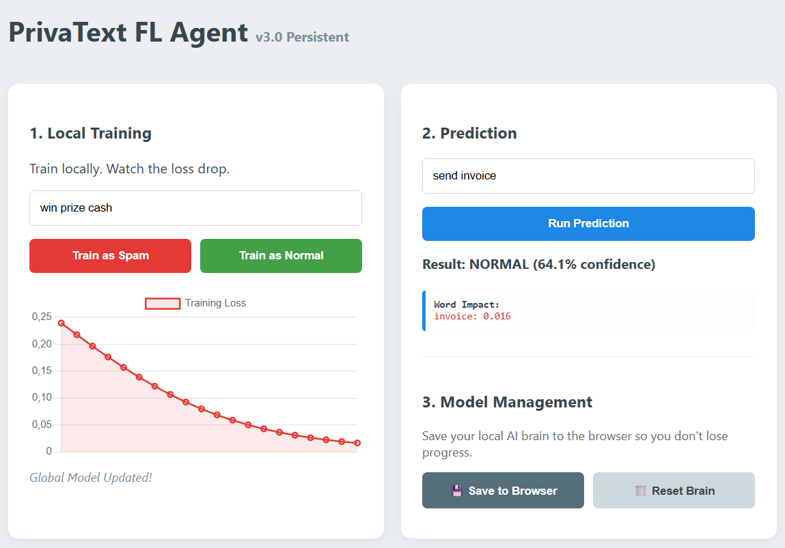Train the text as Normal
This screenshot has width=785, height=548.
(x=281, y=256)
